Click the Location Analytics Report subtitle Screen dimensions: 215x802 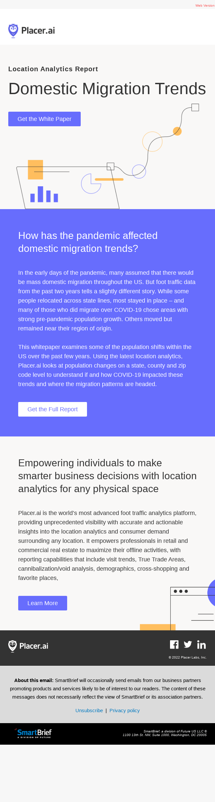(53, 69)
